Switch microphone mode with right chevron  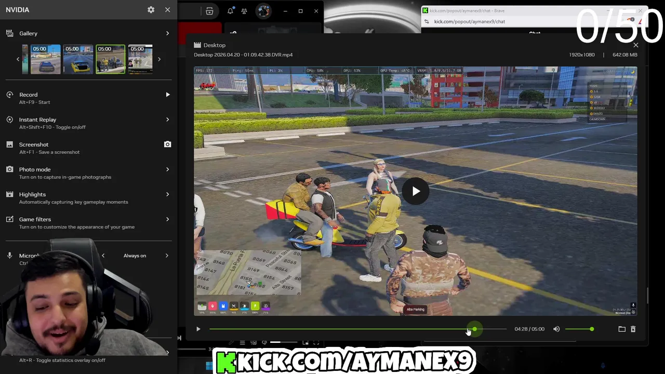[167, 256]
